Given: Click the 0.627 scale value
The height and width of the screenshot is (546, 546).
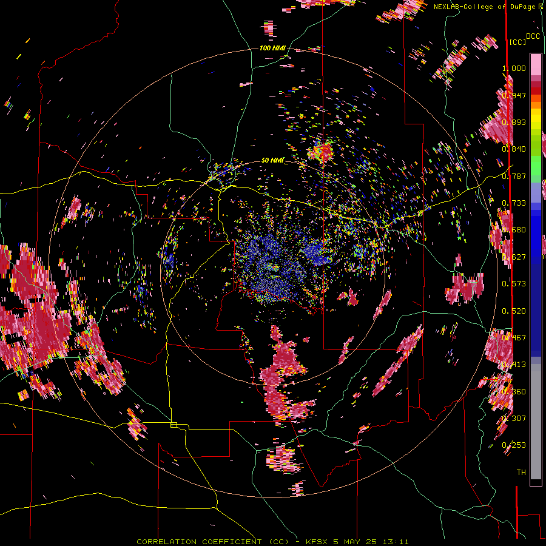Looking at the screenshot, I should tap(514, 257).
